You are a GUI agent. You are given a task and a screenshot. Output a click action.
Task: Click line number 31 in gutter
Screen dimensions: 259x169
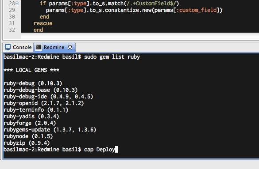12,23
